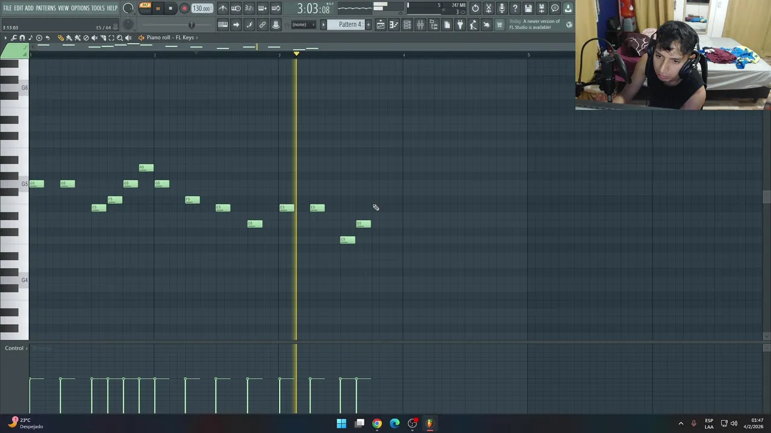Open the VIEW menu
Screen dimensions: 771x433
coord(63,8)
